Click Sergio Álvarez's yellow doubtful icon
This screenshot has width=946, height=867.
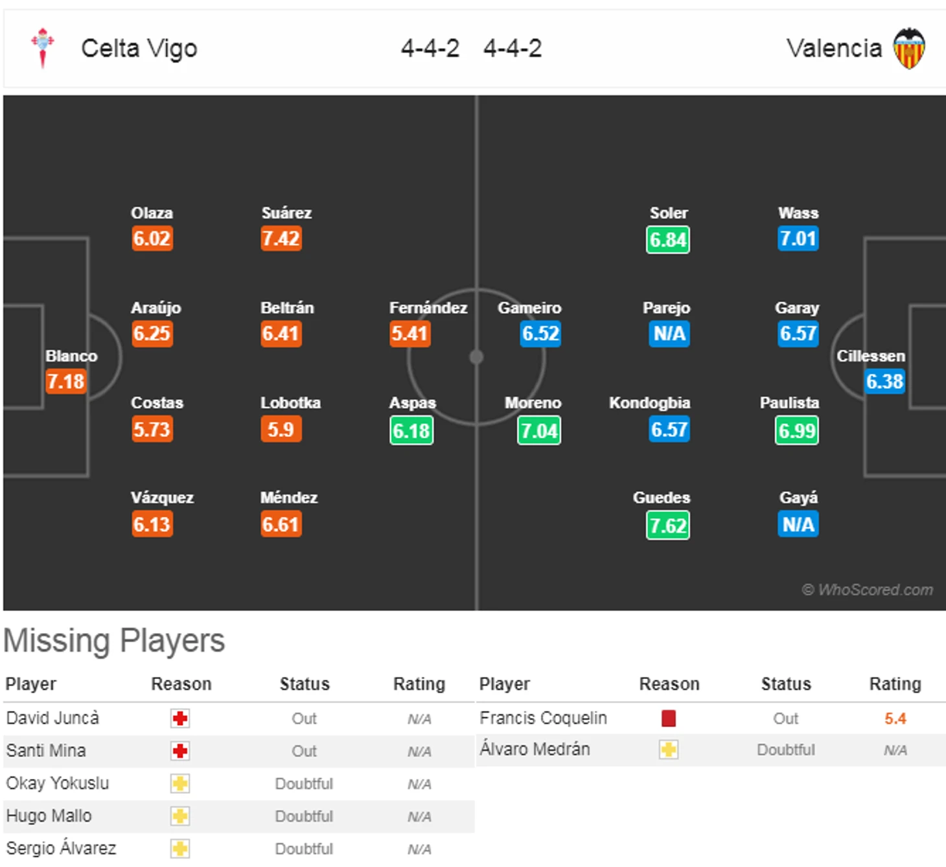[180, 848]
